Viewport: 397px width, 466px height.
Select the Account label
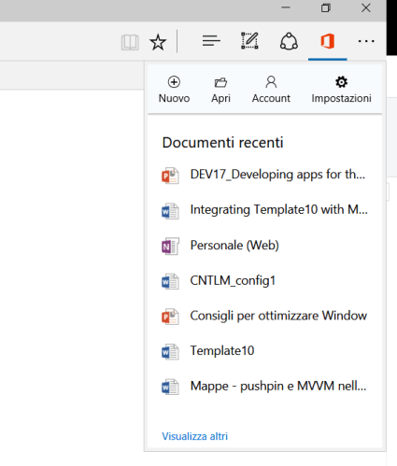coord(271,98)
